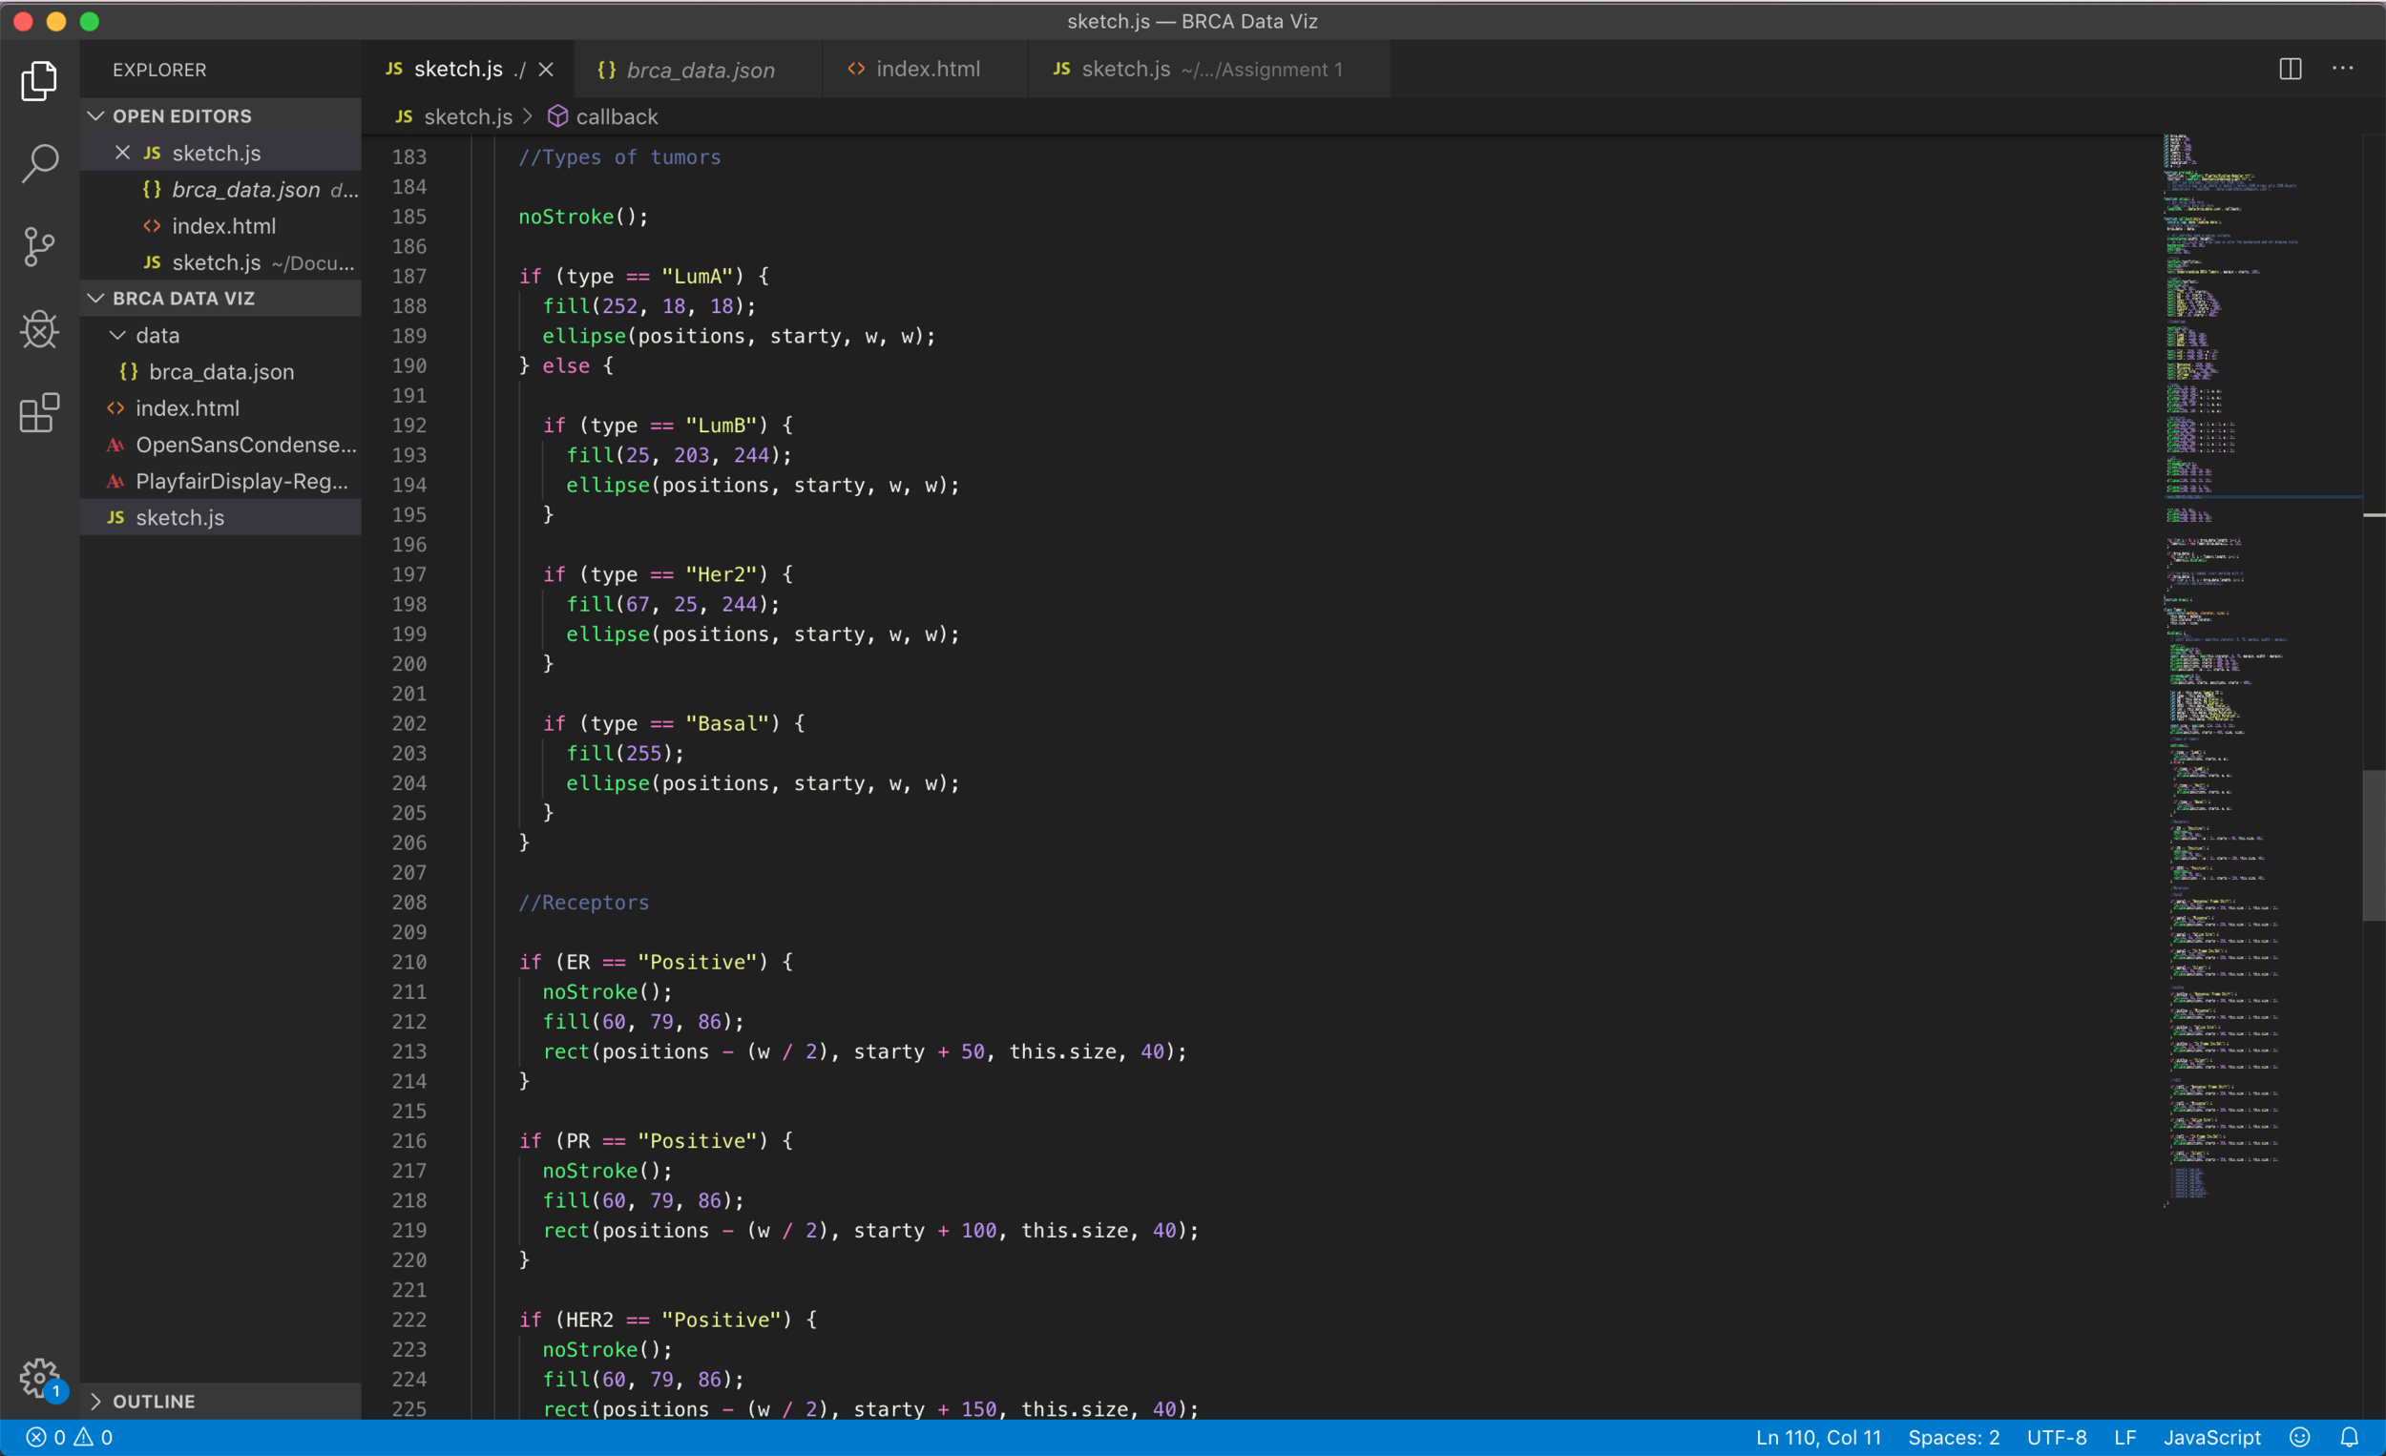Click the feedback smiley in the status bar
The height and width of the screenshot is (1456, 2386).
(x=2302, y=1437)
